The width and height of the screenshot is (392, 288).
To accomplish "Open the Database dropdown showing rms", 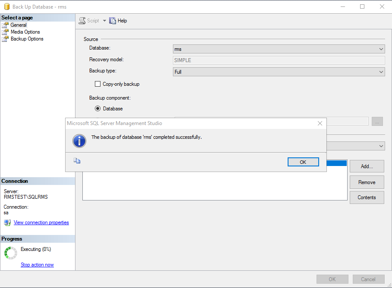I will tap(279, 49).
